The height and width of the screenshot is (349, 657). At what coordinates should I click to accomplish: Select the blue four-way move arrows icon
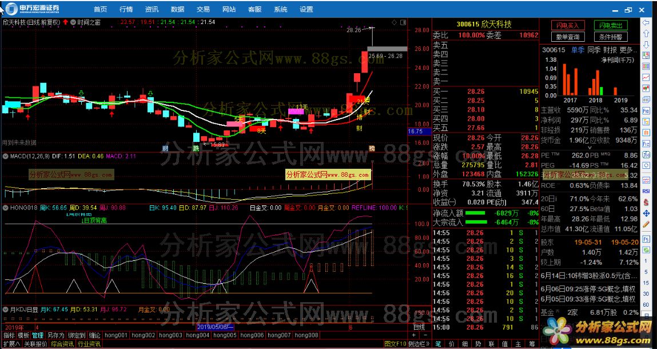pyautogui.click(x=646, y=213)
